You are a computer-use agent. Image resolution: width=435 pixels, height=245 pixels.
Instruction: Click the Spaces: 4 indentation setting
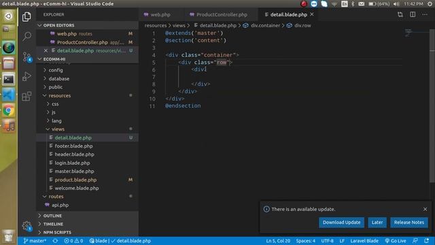[x=305, y=241]
